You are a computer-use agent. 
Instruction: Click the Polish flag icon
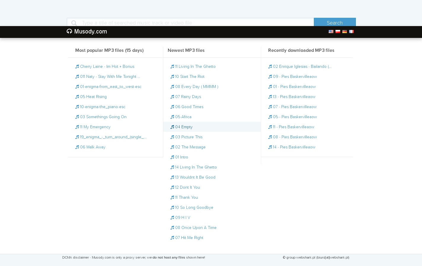tap(338, 32)
